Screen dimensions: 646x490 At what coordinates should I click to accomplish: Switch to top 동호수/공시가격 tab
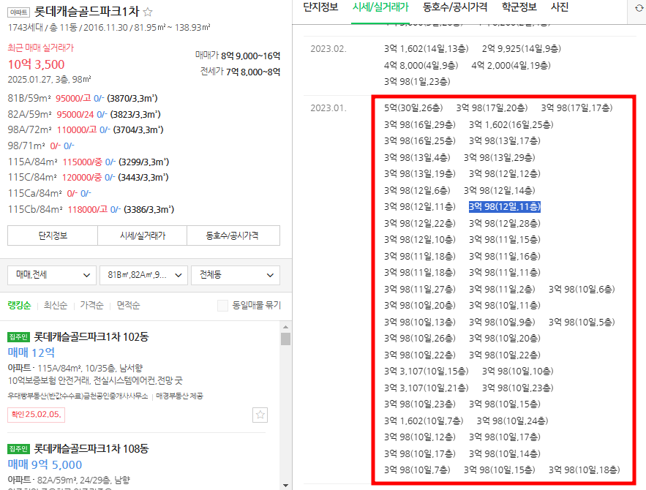click(455, 7)
